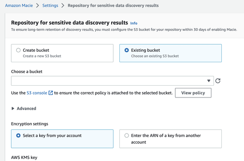Click the refresh bucket list icon
The width and height of the screenshot is (244, 161).
pos(218,80)
